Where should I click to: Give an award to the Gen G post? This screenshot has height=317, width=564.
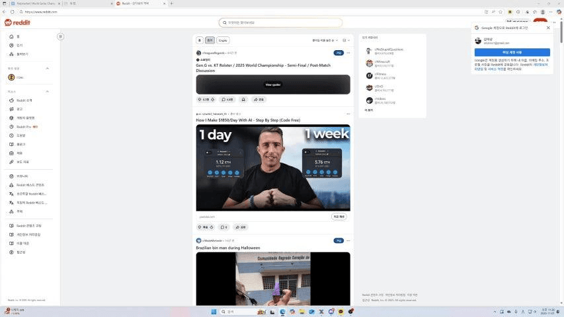tap(243, 99)
